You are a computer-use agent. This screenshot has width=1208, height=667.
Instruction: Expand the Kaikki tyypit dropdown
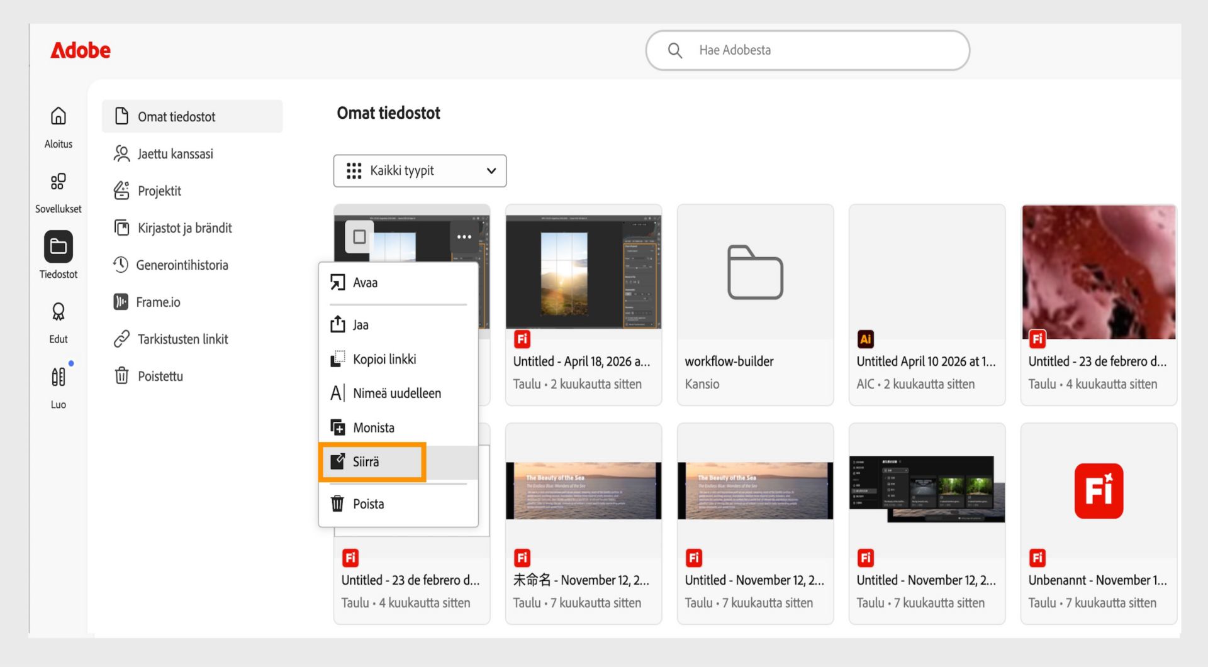420,171
